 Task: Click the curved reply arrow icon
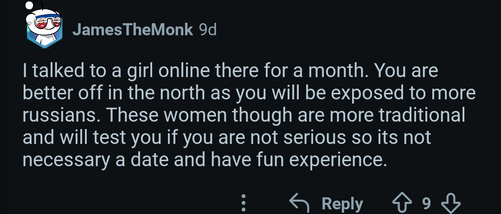(x=299, y=203)
